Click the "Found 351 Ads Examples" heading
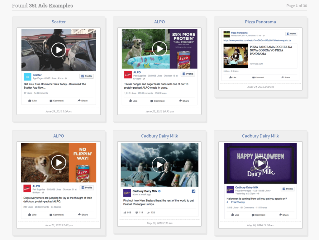This screenshot has height=240, width=319. [x=42, y=6]
